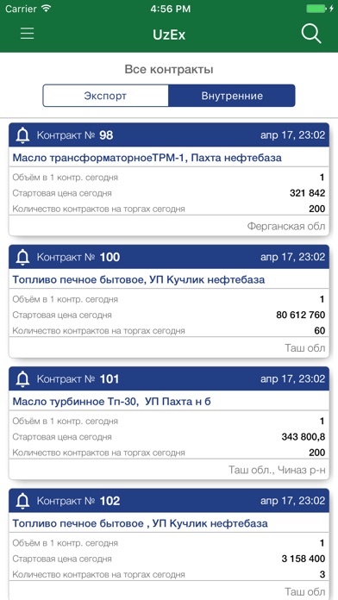Open contract 102 Топливо печное бытовое title
The image size is (338, 600).
point(140,523)
